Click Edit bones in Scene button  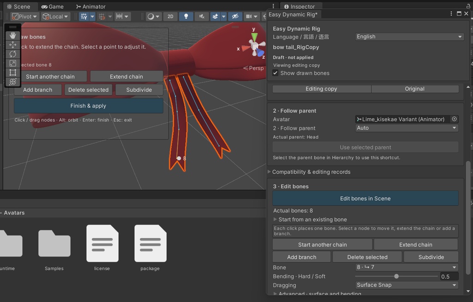(365, 198)
